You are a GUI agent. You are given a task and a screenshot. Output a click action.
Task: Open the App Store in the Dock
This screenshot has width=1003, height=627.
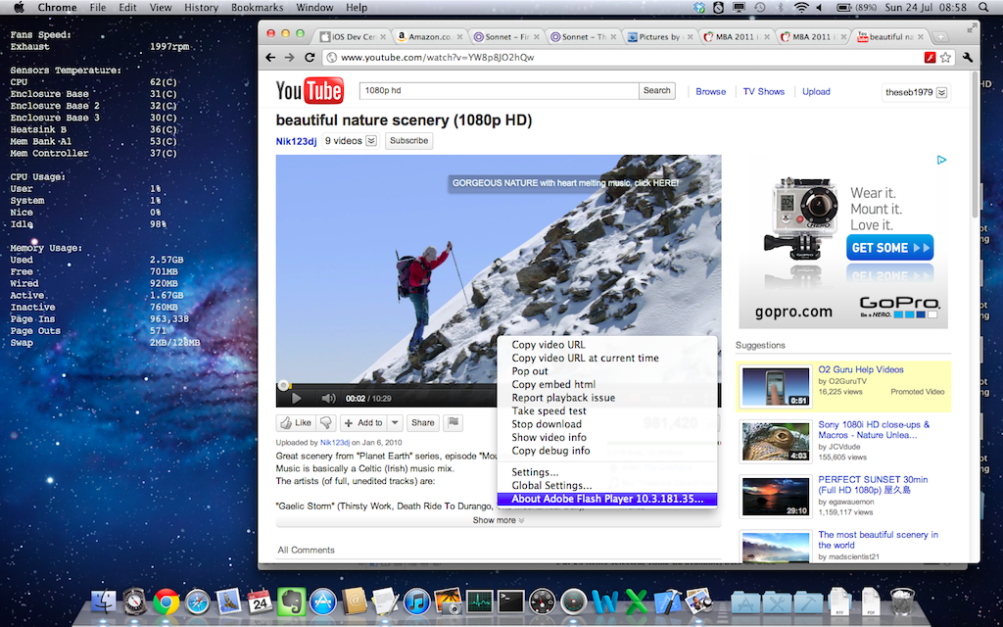(x=322, y=603)
